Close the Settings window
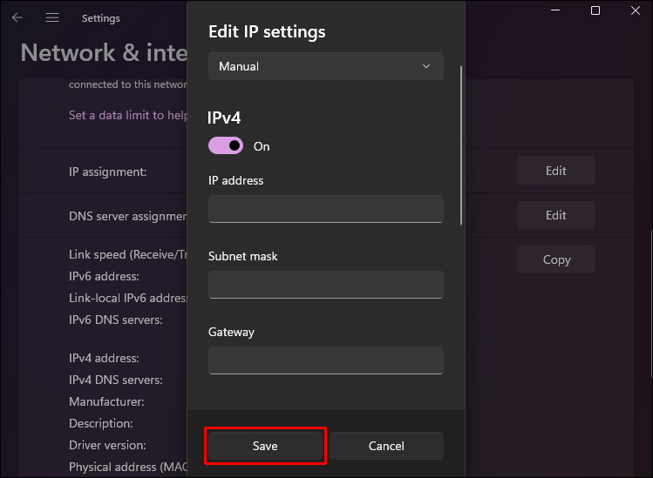Image resolution: width=653 pixels, height=478 pixels. click(x=635, y=10)
